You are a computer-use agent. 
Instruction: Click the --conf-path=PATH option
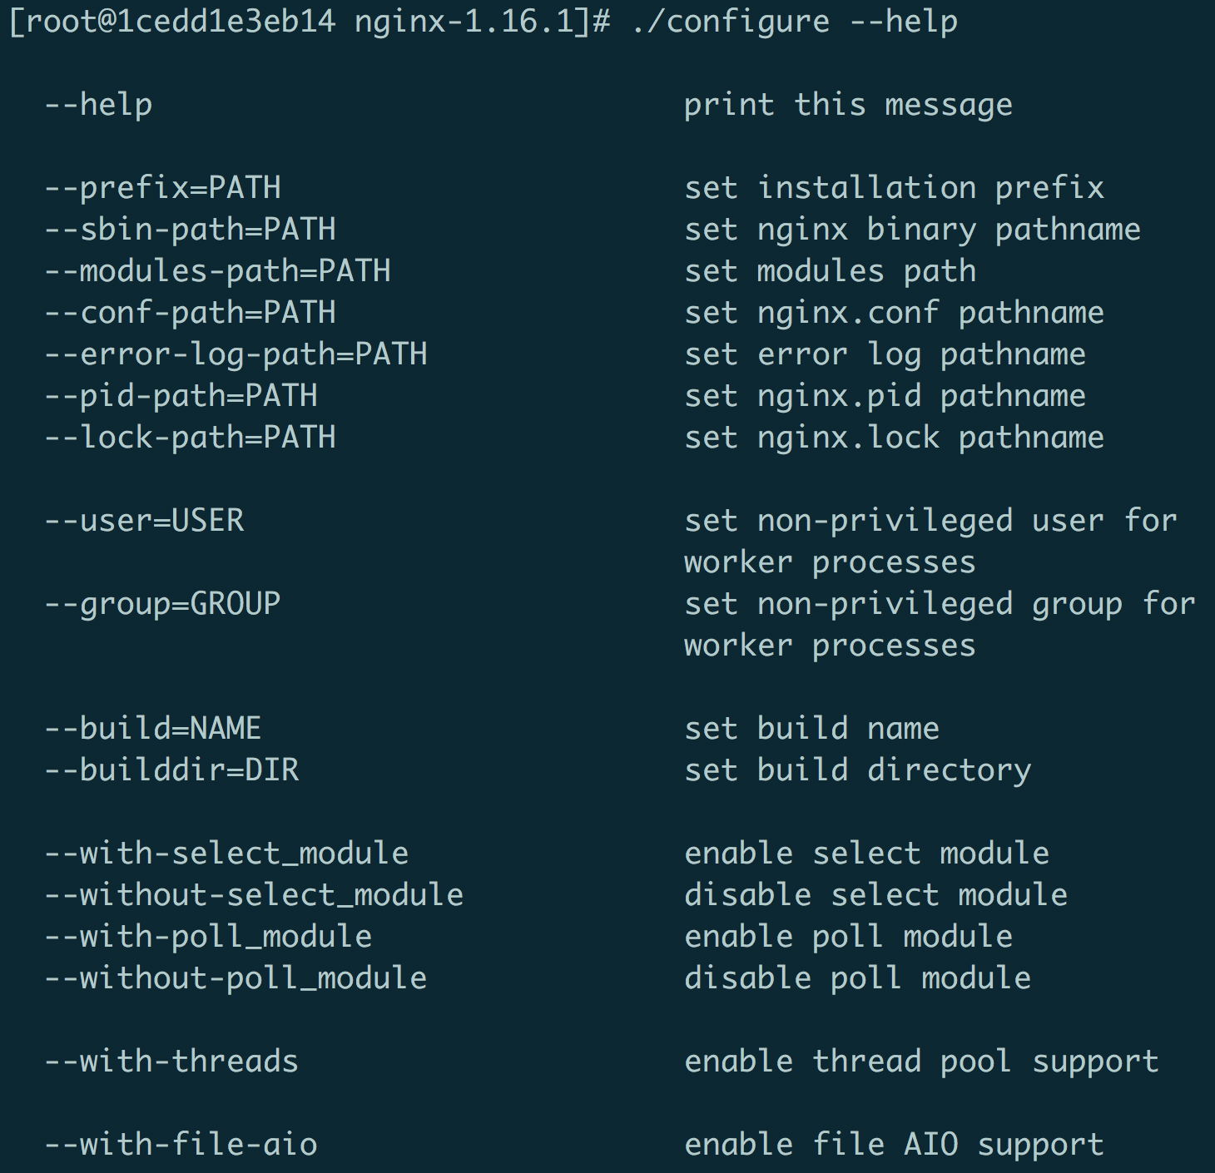191,313
